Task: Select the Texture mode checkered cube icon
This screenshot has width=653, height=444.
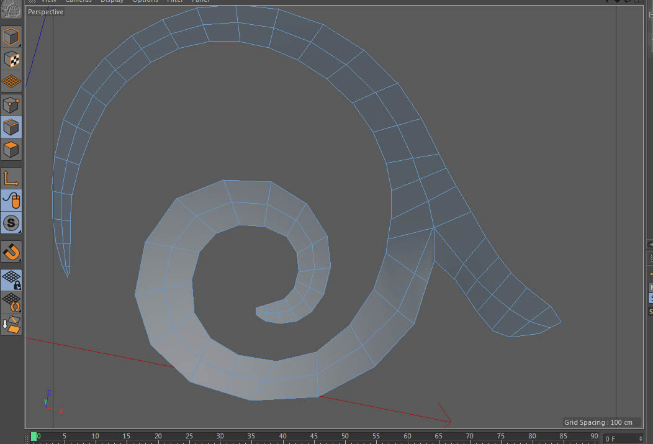Action: (x=11, y=60)
